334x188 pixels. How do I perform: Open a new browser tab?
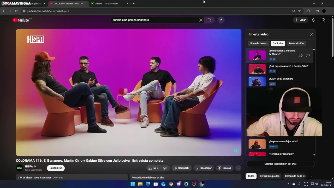tap(134, 4)
